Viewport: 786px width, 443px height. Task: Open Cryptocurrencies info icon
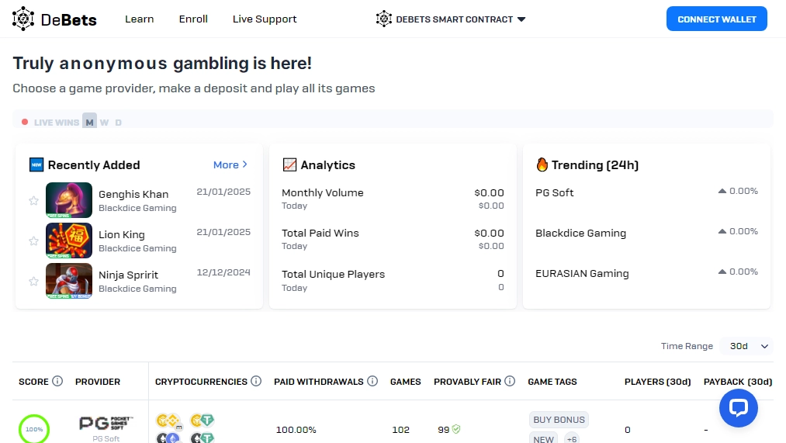click(x=256, y=381)
